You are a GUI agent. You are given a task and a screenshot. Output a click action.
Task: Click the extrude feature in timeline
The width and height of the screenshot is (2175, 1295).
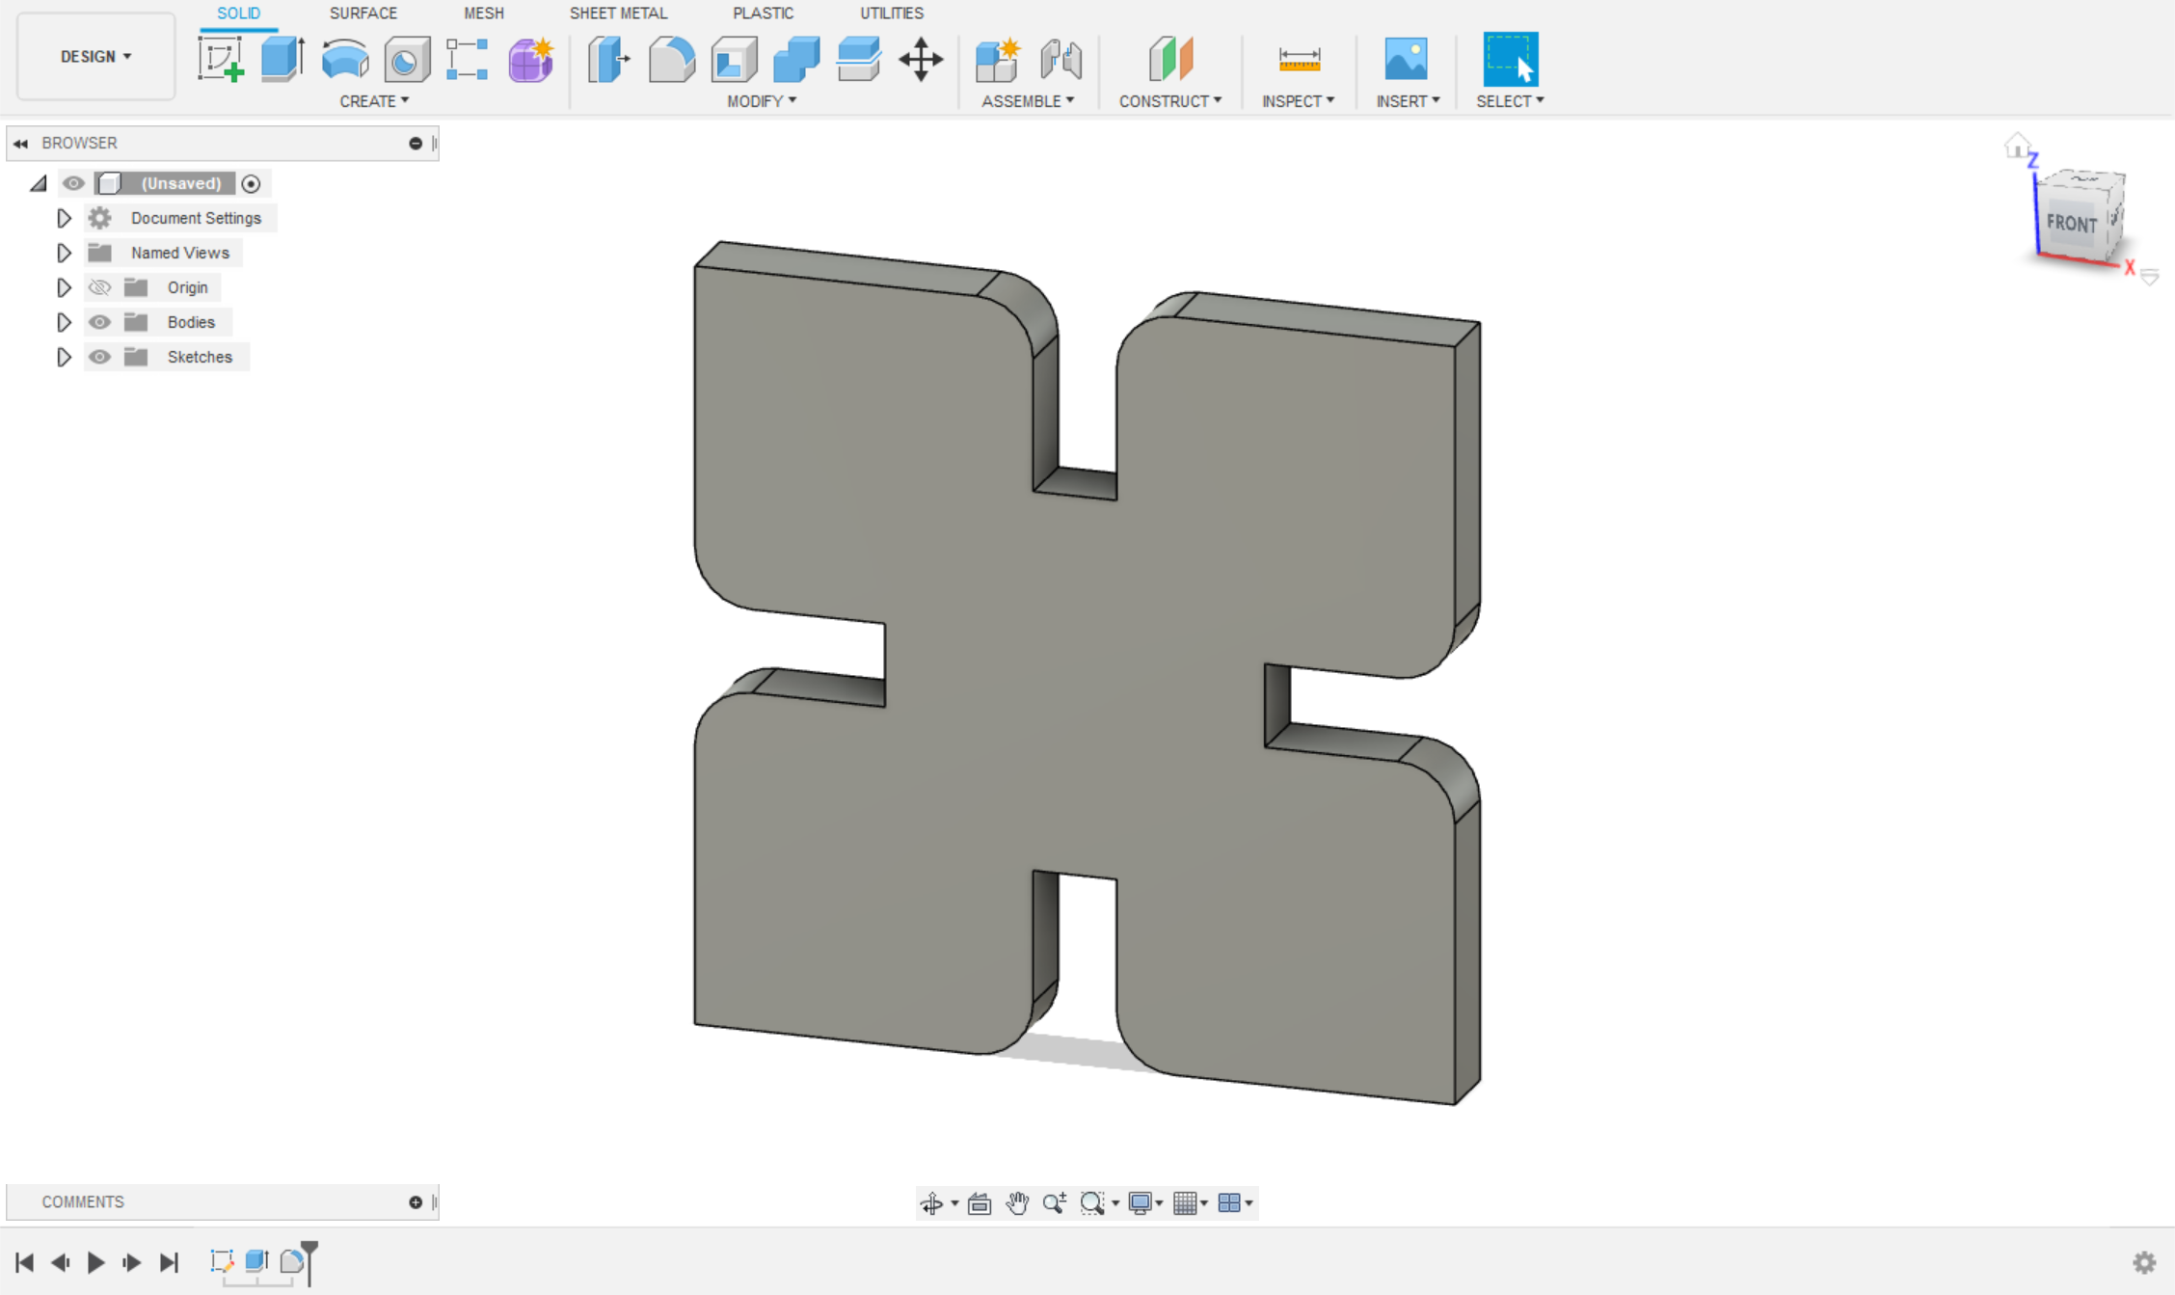(x=256, y=1261)
